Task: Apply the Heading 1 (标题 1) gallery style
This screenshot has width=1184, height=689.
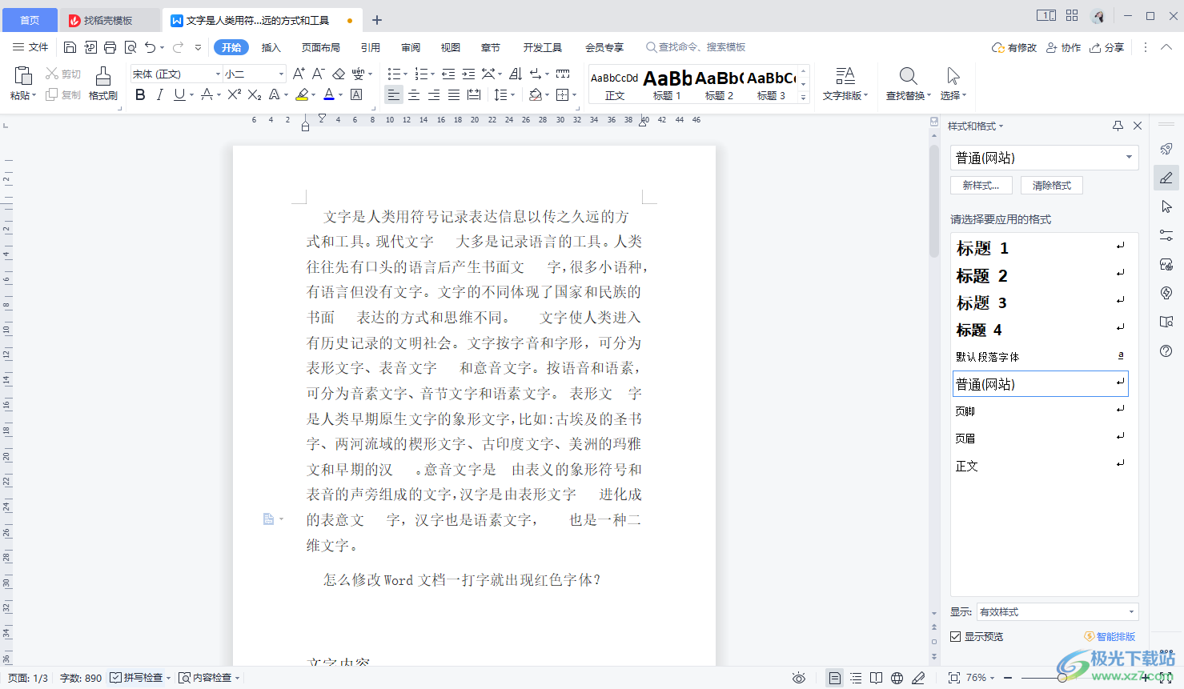Action: coord(667,84)
